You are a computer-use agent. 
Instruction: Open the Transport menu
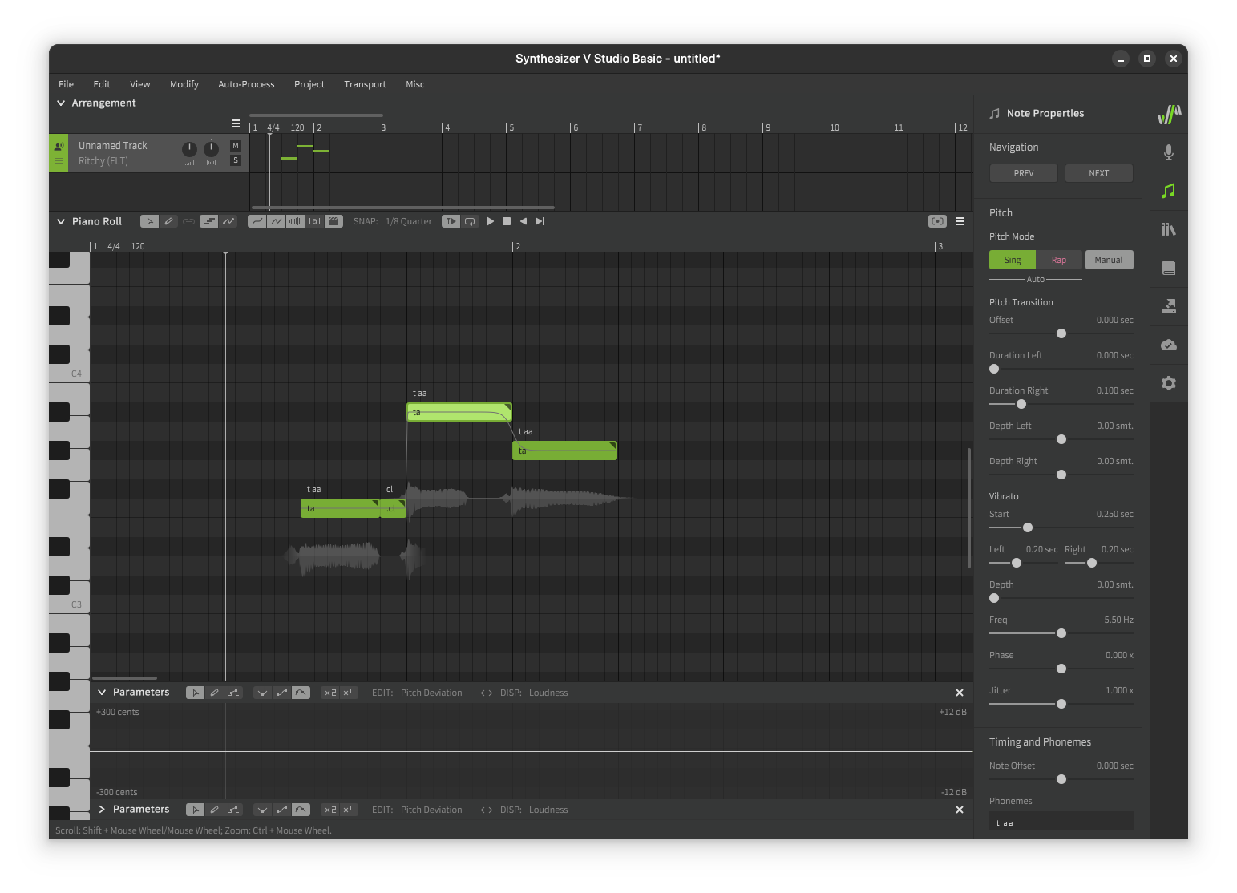365,84
